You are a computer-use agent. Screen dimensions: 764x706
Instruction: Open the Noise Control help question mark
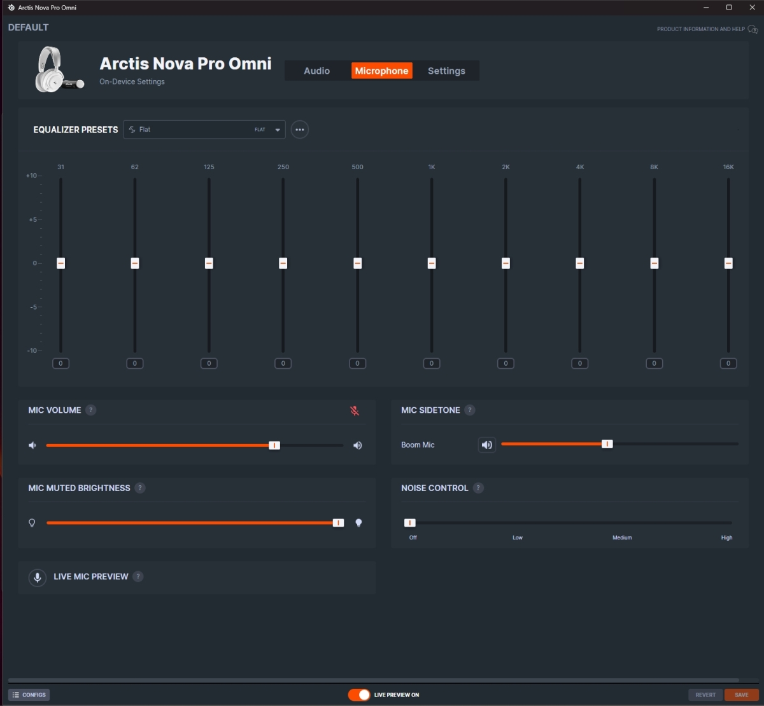478,488
